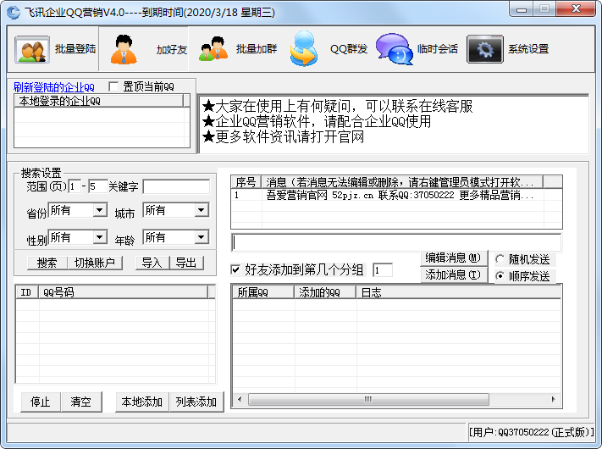602x449 pixels.
Task: Select the 加好友 person icon
Action: 124,49
